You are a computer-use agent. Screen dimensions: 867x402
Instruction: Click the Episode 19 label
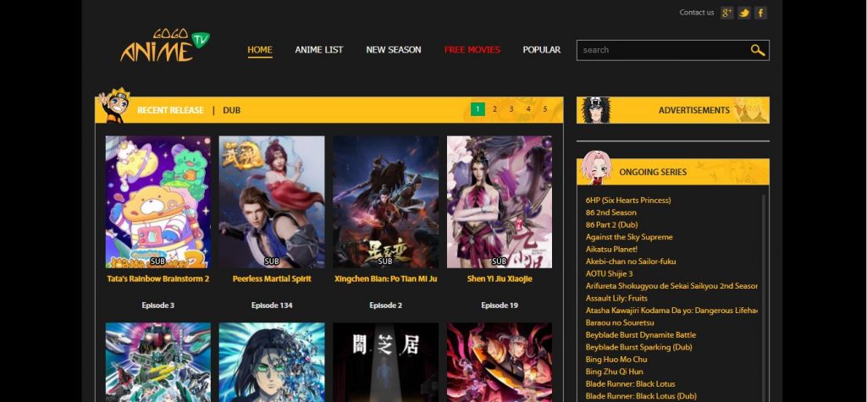click(500, 306)
